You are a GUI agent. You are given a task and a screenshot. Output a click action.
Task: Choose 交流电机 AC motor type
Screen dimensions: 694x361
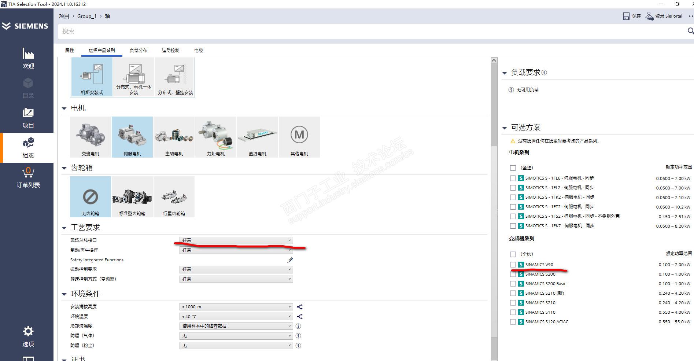91,137
